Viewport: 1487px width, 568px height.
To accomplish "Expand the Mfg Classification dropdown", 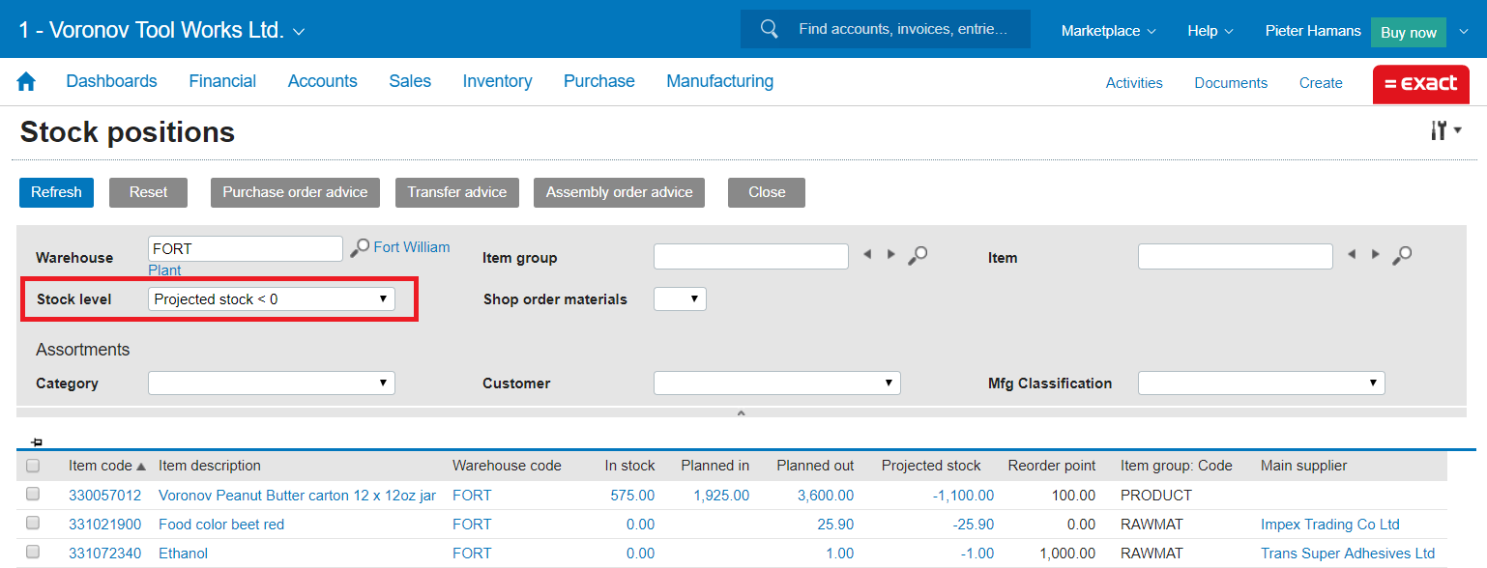I will (x=1261, y=383).
